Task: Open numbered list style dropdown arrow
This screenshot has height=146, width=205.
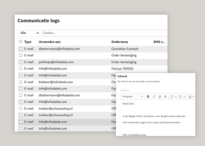Action: pyautogui.click(x=184, y=97)
